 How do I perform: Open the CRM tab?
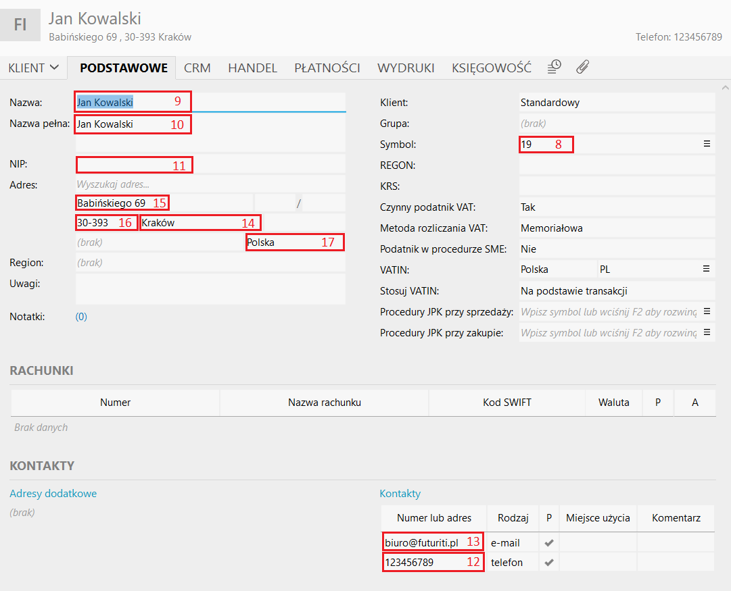point(197,68)
